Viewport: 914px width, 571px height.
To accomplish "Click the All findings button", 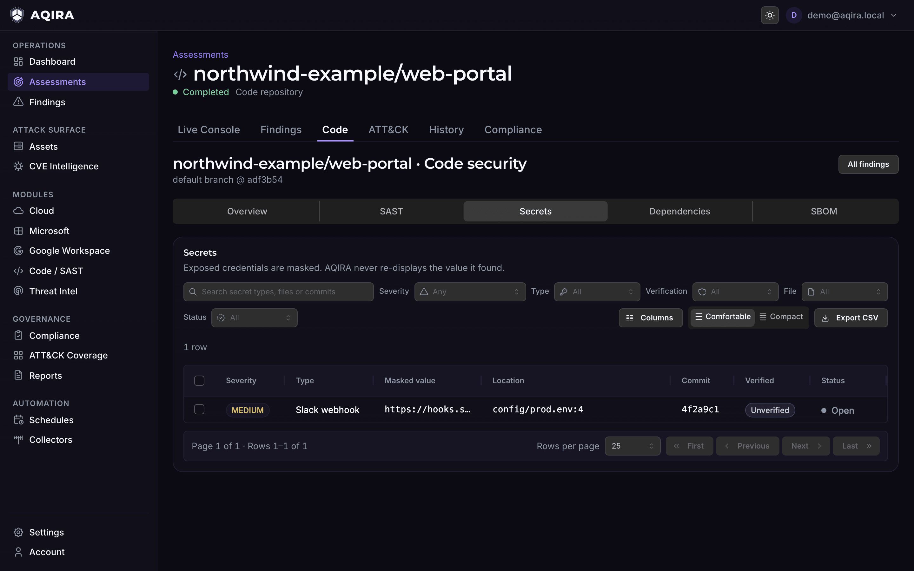I will point(868,164).
